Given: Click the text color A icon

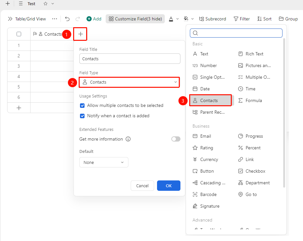Looking at the screenshot, I should tap(171, 19).
